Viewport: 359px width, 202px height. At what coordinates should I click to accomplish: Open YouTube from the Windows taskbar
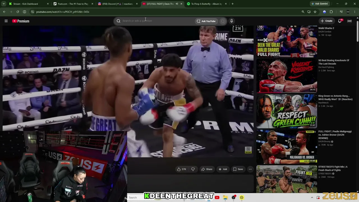pyautogui.click(x=217, y=198)
